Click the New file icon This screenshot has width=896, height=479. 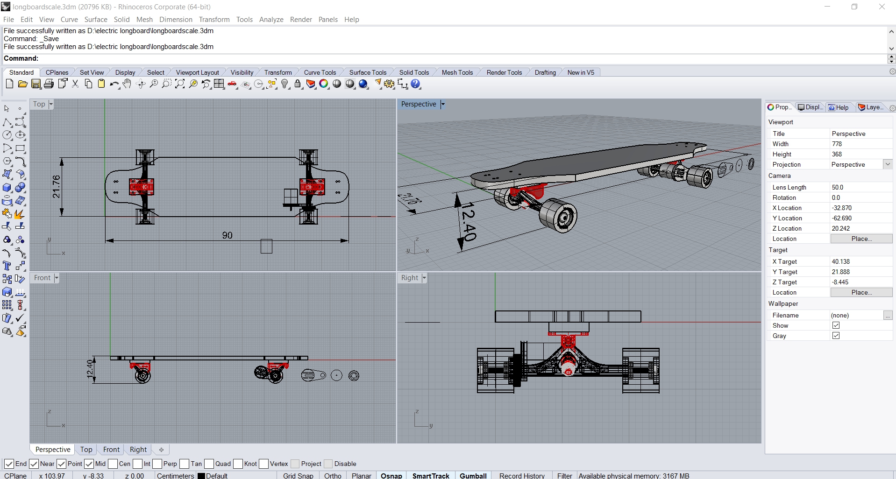click(9, 84)
